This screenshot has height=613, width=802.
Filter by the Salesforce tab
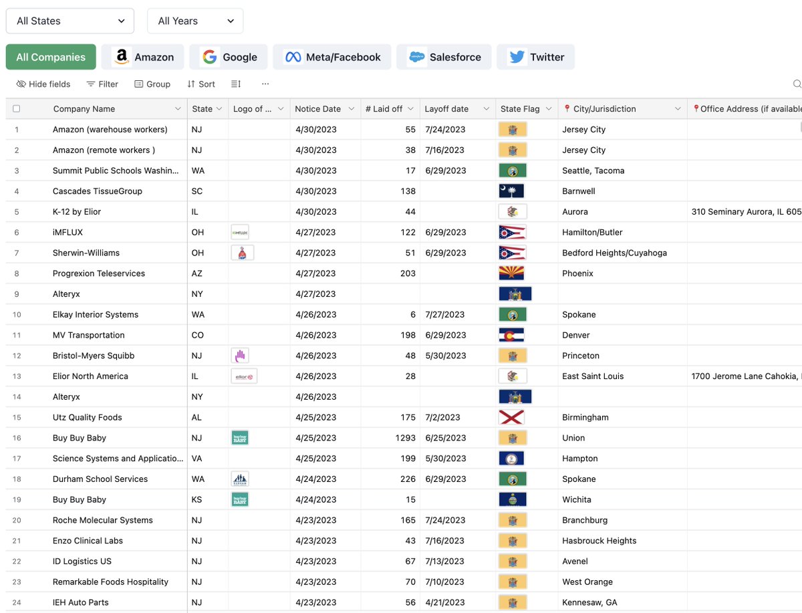pyautogui.click(x=444, y=57)
